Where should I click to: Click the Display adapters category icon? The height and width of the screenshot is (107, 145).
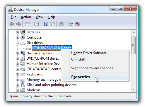click(23, 53)
